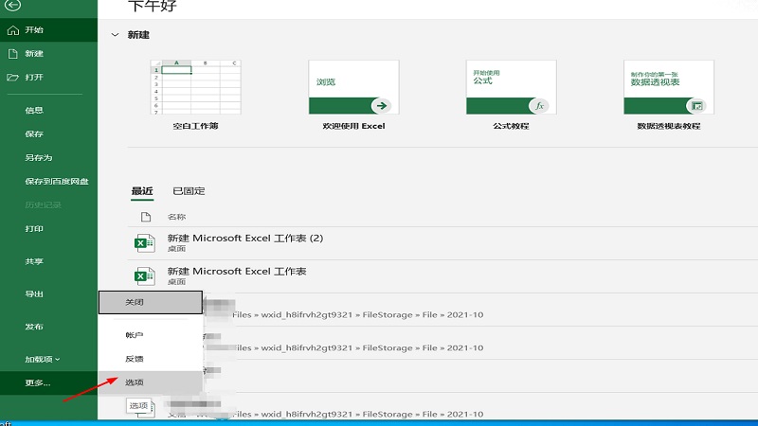Click the 欢迎使用 Excel label

point(353,126)
